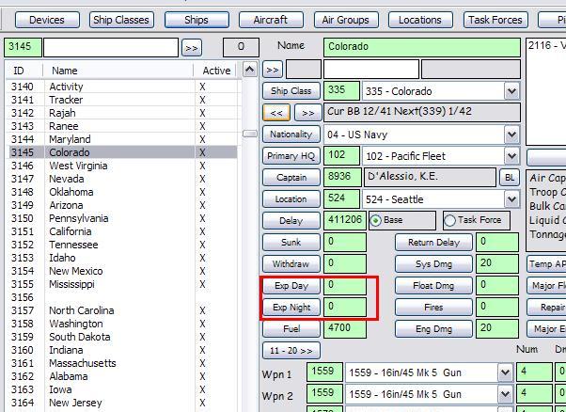Click the Delay value field 411206

coord(345,220)
